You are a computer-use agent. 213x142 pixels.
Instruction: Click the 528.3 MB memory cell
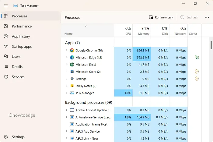(x=142, y=58)
